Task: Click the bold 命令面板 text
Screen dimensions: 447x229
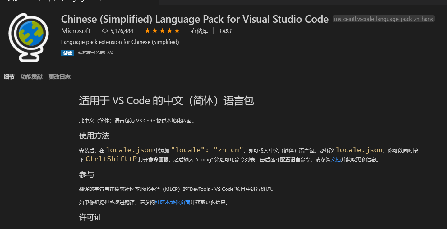Action: [x=159, y=160]
